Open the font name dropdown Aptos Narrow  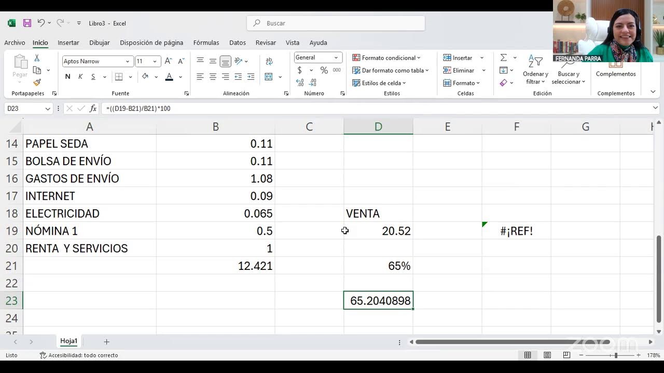pos(128,61)
